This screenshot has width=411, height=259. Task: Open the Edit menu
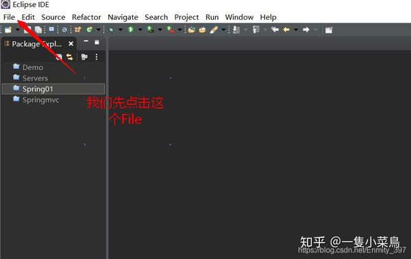coord(28,17)
